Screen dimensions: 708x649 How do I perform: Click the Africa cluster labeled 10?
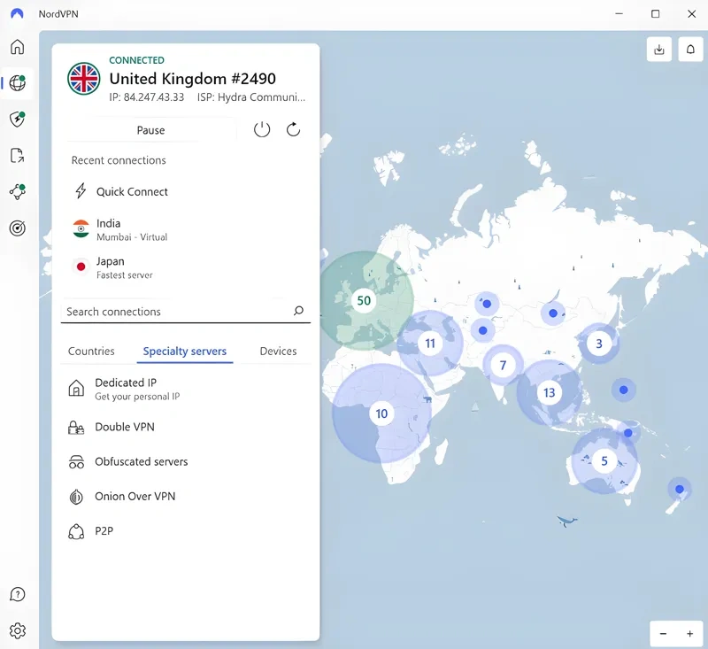click(381, 413)
